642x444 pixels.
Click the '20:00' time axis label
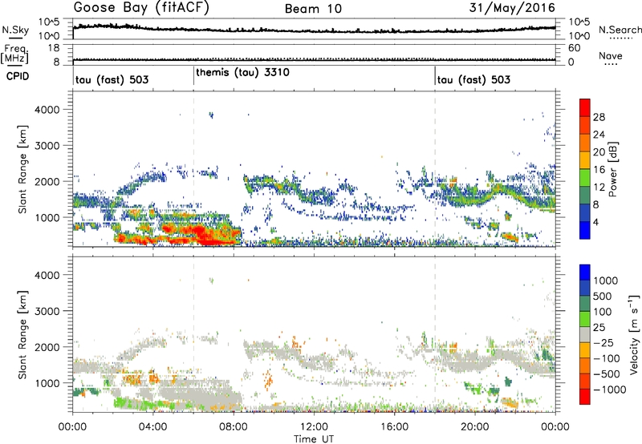pos(475,427)
